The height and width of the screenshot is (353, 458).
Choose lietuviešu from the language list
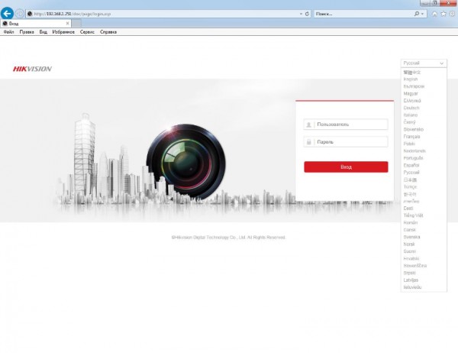coord(412,287)
